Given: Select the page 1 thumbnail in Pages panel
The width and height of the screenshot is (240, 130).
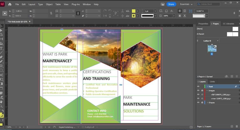Looking at the screenshot, I should [212, 48].
